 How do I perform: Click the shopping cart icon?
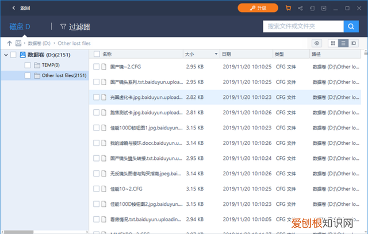(287, 8)
